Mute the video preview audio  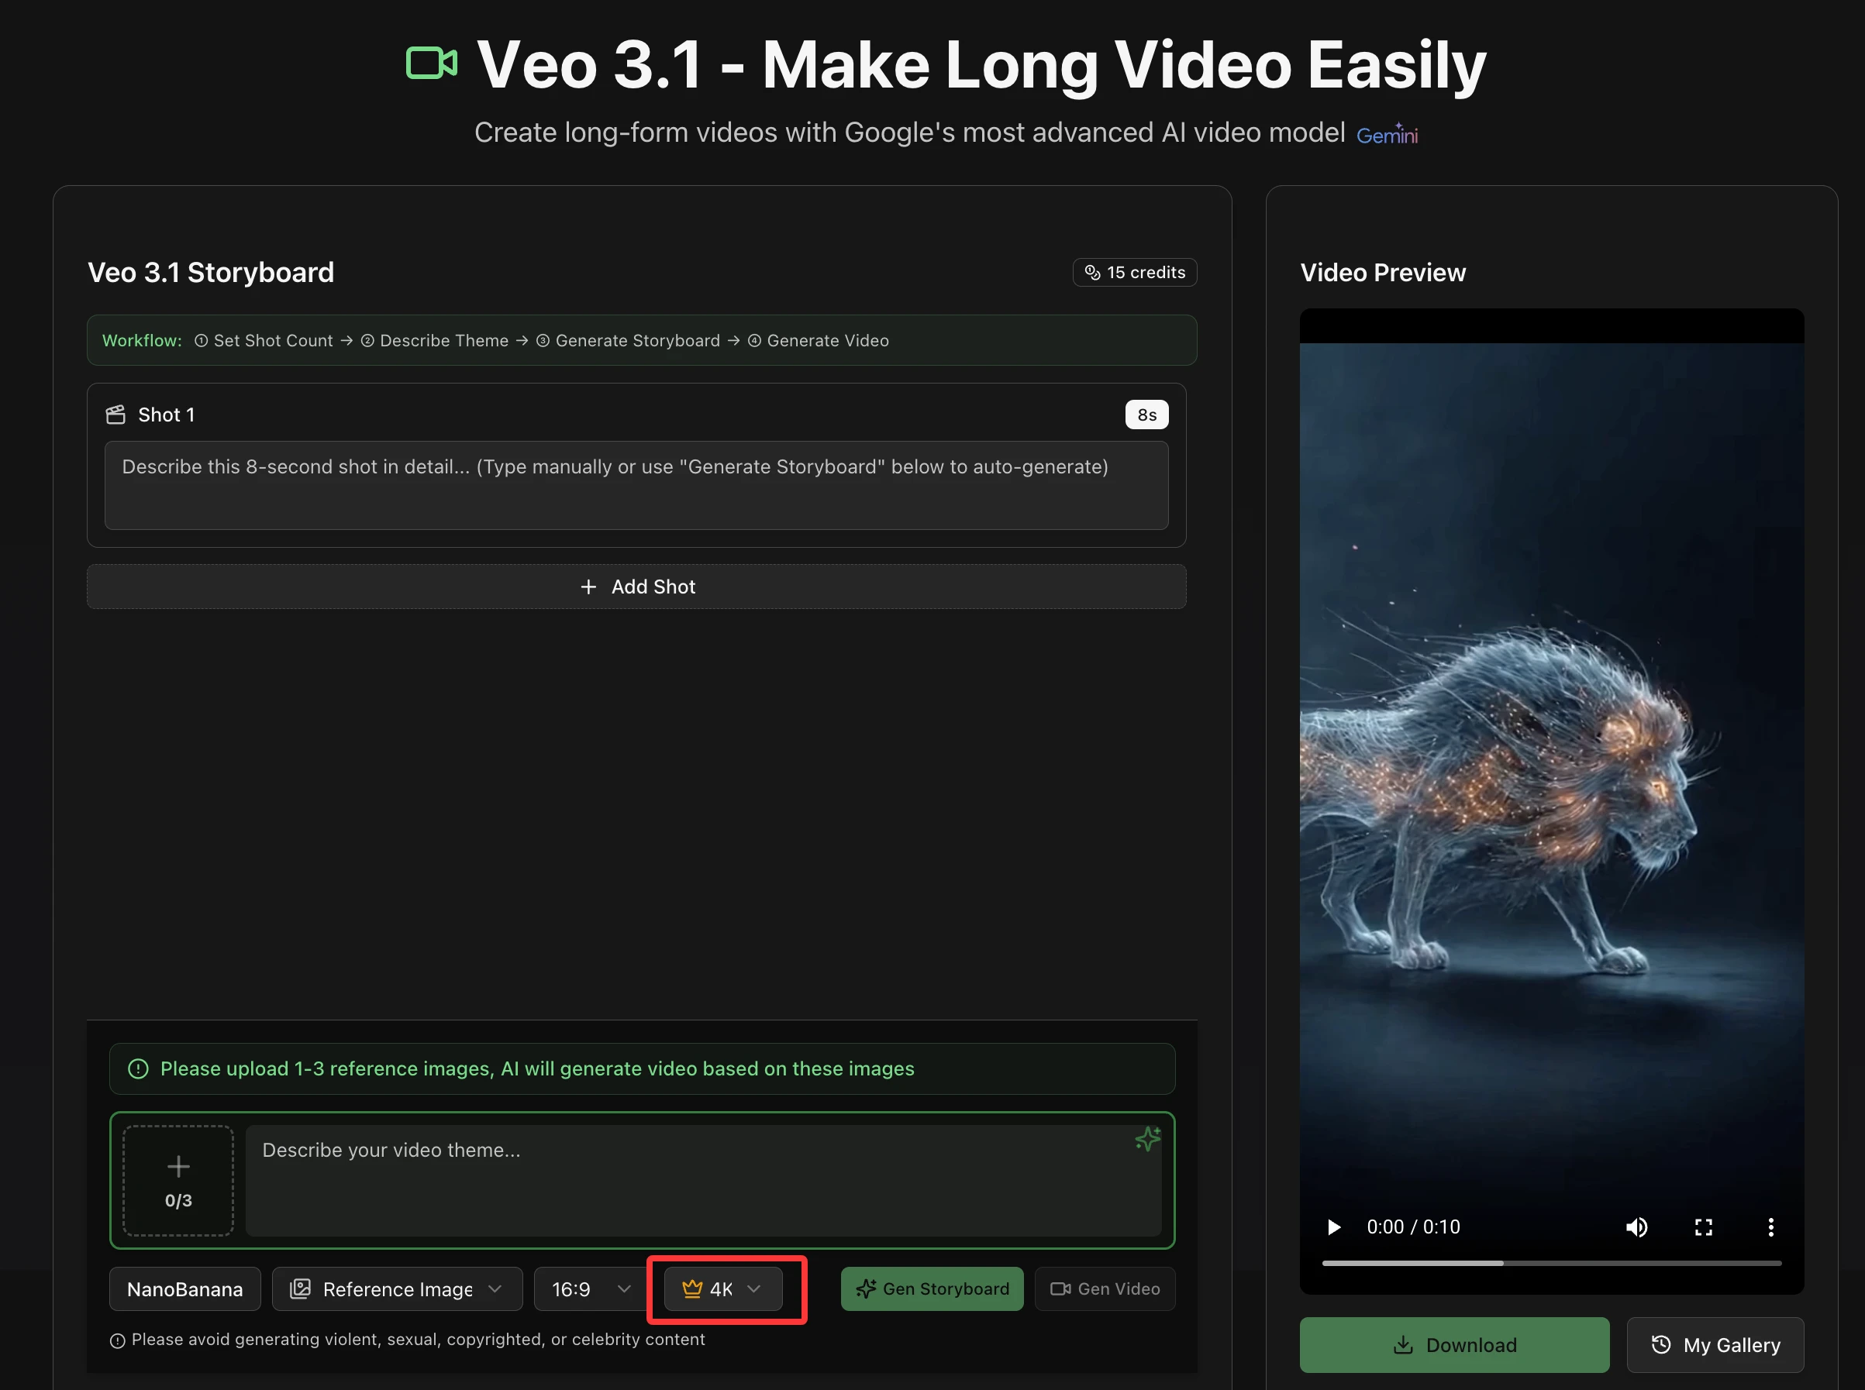1638,1227
